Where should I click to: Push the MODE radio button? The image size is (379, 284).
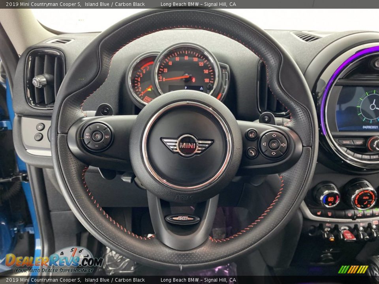tap(359, 142)
